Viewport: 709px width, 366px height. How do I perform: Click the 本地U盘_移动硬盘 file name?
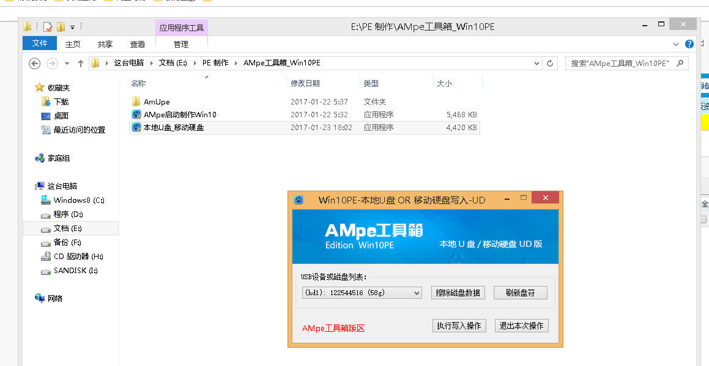coord(174,128)
